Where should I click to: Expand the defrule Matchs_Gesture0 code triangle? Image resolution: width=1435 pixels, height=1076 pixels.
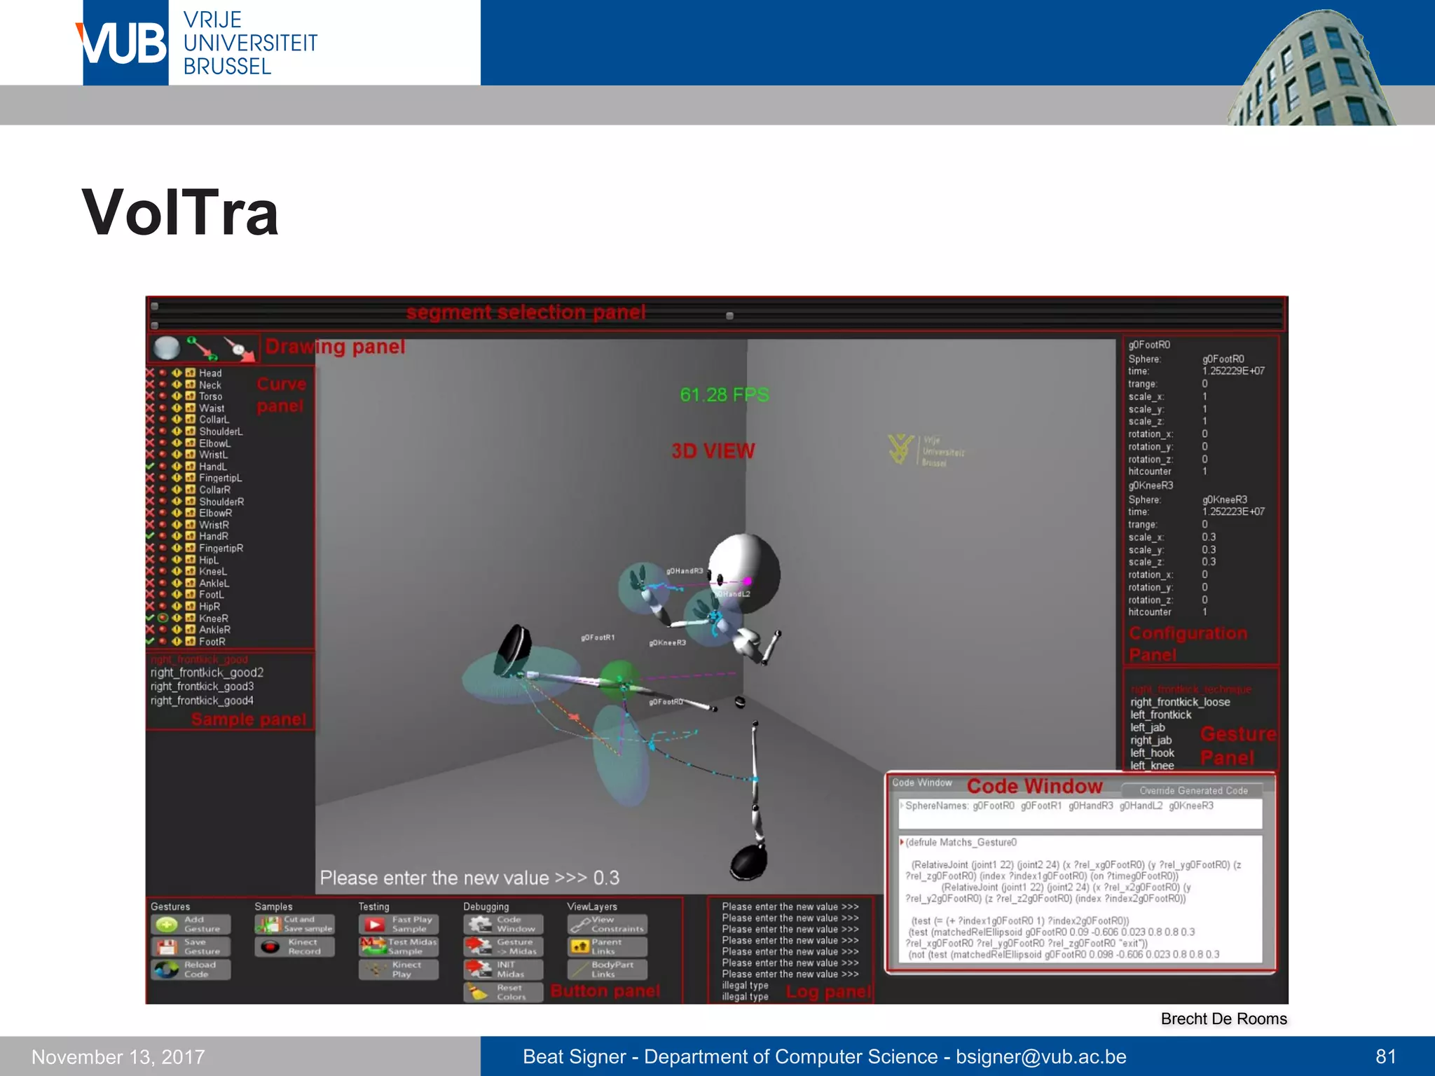902,842
